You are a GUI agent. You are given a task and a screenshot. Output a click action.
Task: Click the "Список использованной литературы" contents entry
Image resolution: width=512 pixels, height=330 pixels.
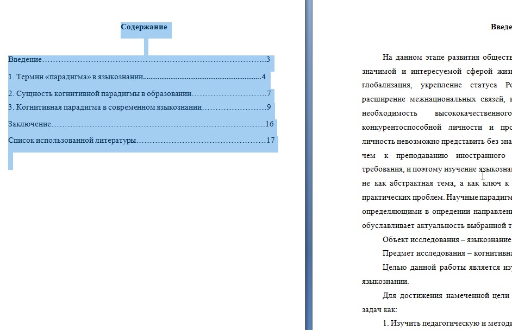pos(72,141)
